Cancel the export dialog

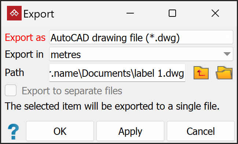click(x=201, y=131)
